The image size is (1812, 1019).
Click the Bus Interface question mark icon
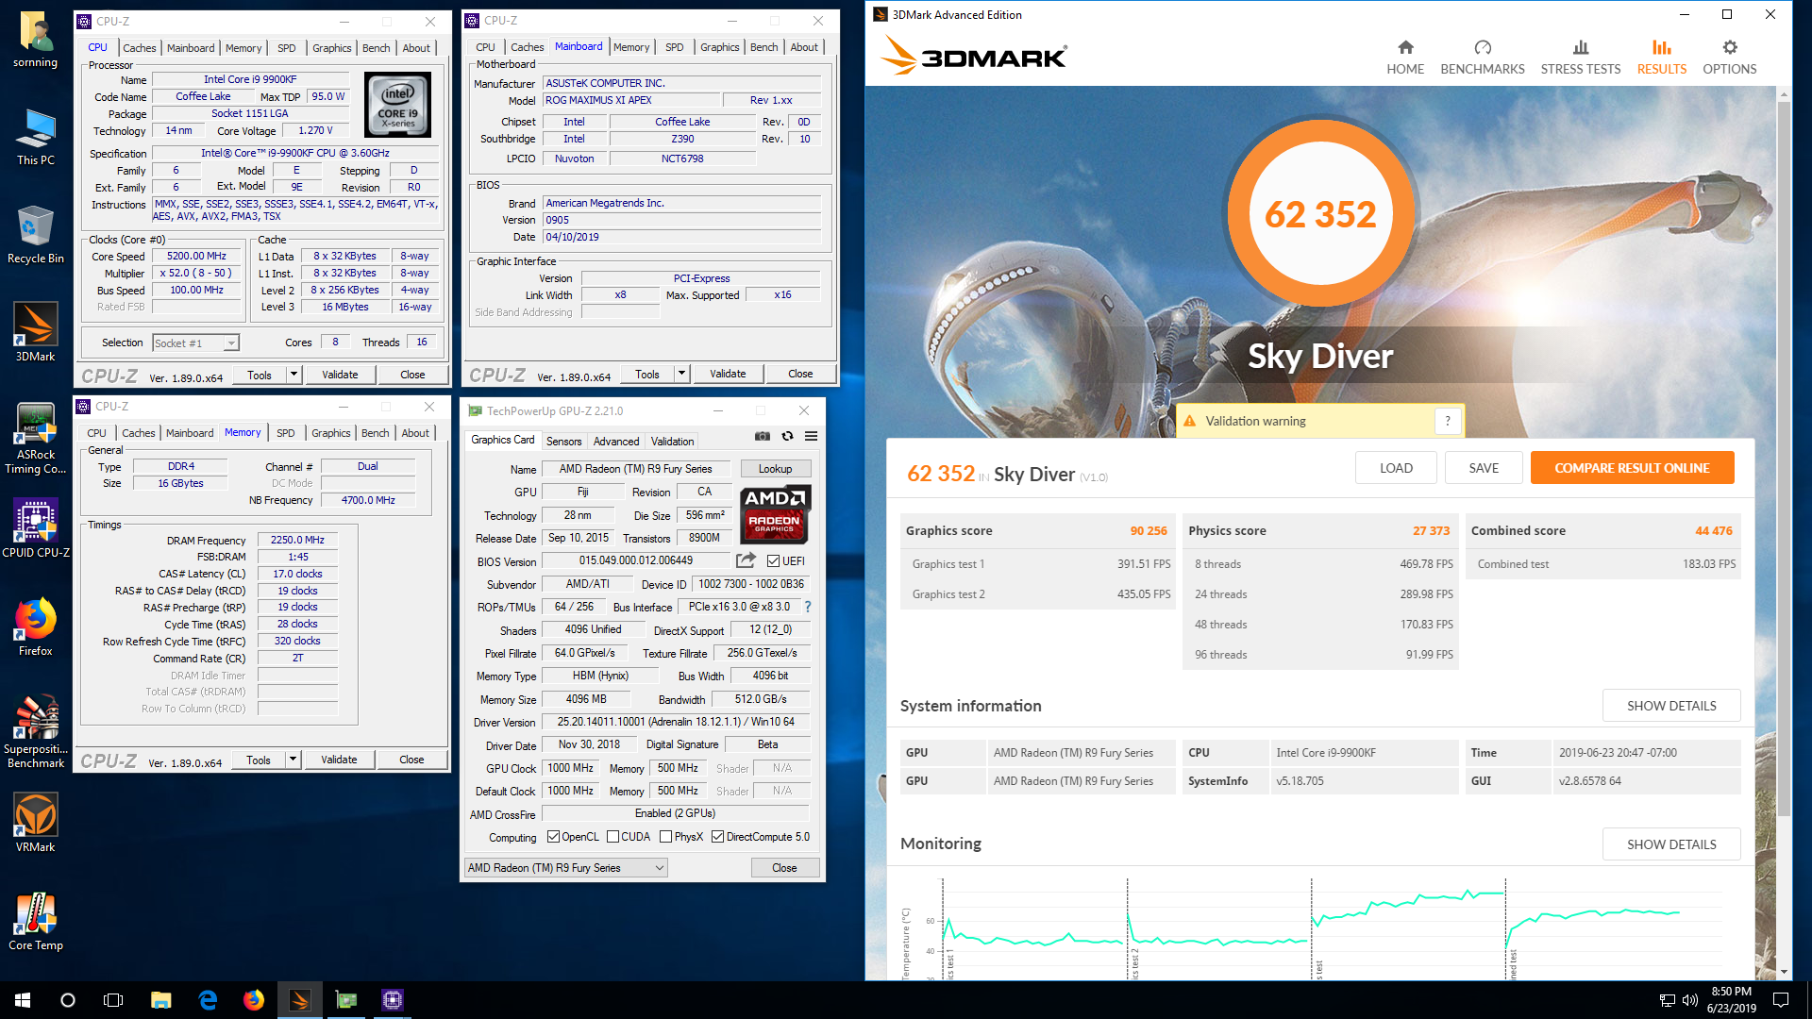[808, 607]
